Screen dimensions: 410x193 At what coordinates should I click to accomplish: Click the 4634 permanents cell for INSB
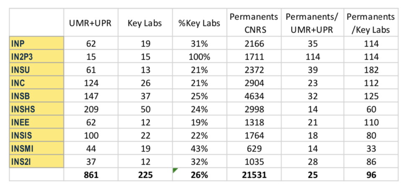(254, 96)
